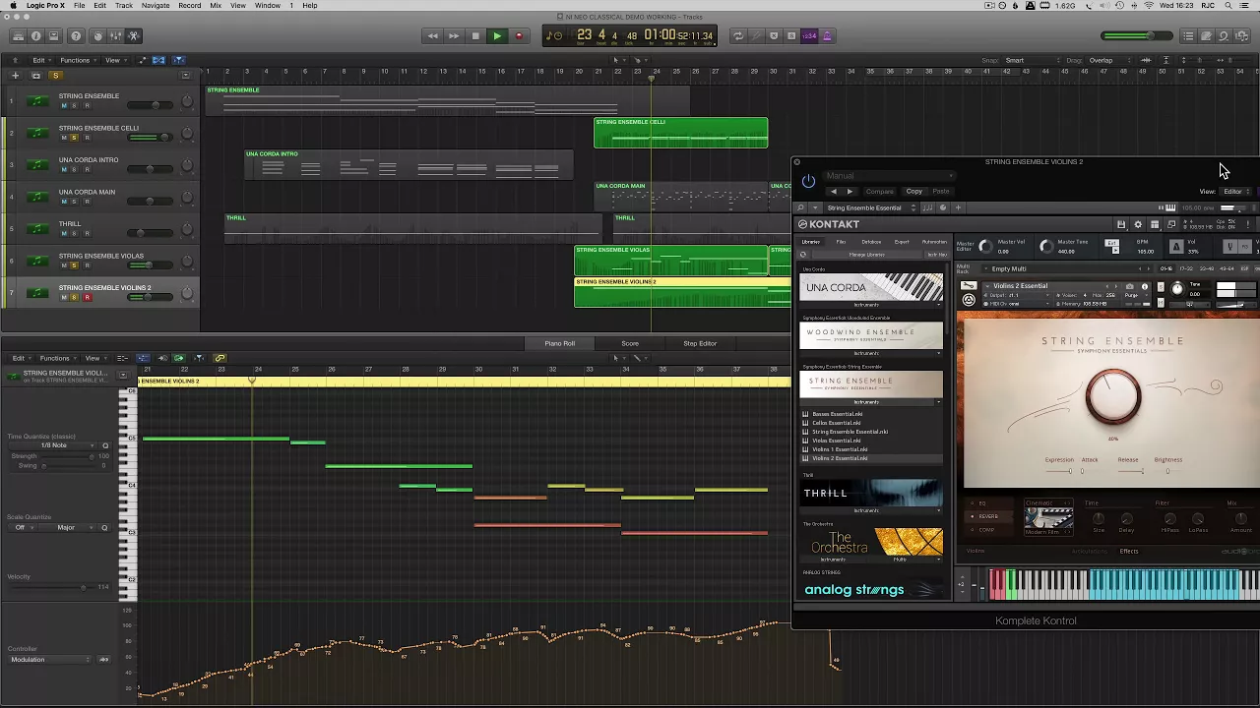Image resolution: width=1260 pixels, height=708 pixels.
Task: Adjust the large String Ensemble dynamics knob
Action: pyautogui.click(x=1113, y=396)
